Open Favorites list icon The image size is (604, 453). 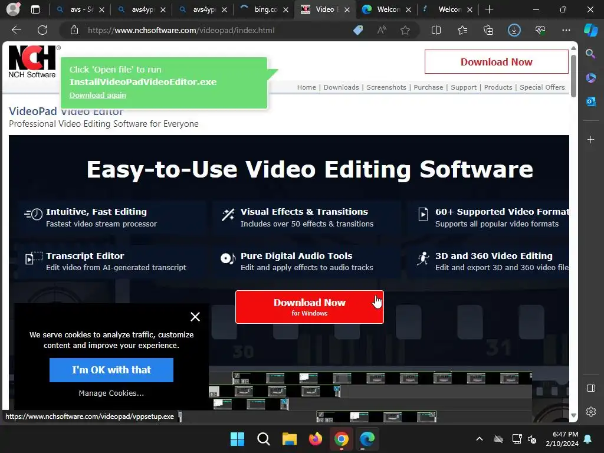point(462,30)
